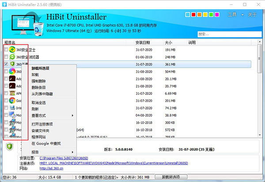Viewport: 265px width, 182px height.
Task: Click the 191 MB size cell
Action: (x=170, y=50)
